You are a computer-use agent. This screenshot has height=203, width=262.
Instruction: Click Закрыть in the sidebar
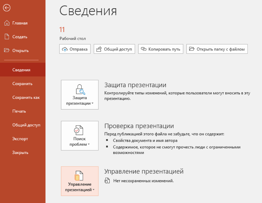23,152
